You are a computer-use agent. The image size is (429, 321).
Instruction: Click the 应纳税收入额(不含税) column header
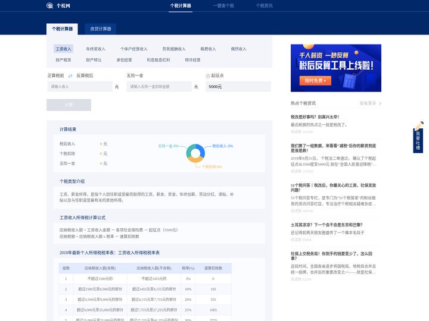coord(154,268)
